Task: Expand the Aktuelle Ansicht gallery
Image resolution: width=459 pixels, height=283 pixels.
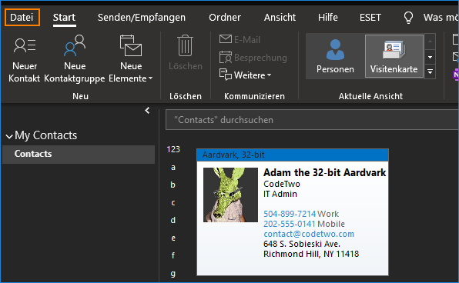Action: pos(430,72)
